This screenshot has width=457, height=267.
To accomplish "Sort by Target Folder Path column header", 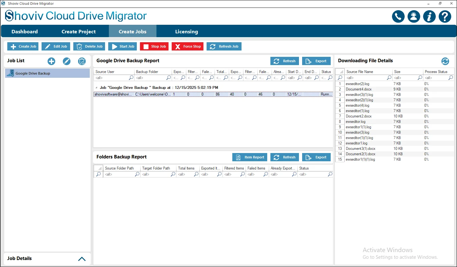I will pyautogui.click(x=158, y=168).
